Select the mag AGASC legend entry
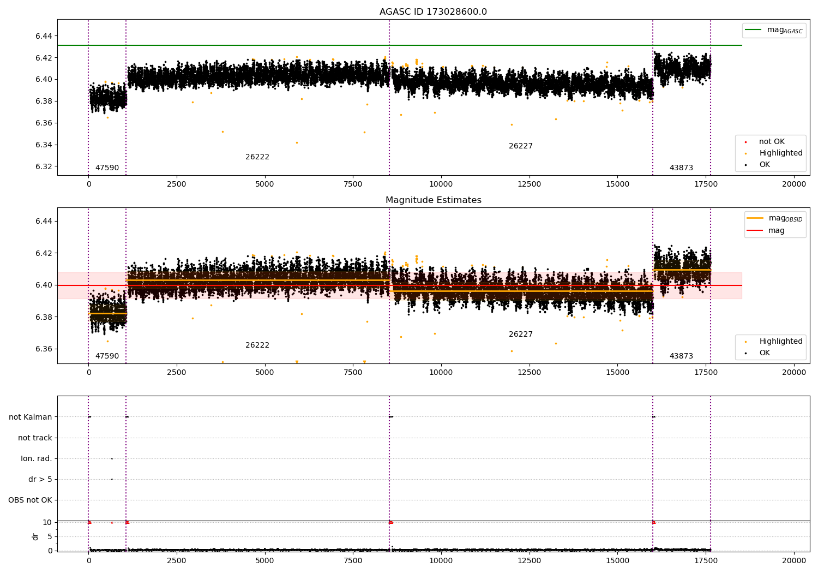 (774, 30)
